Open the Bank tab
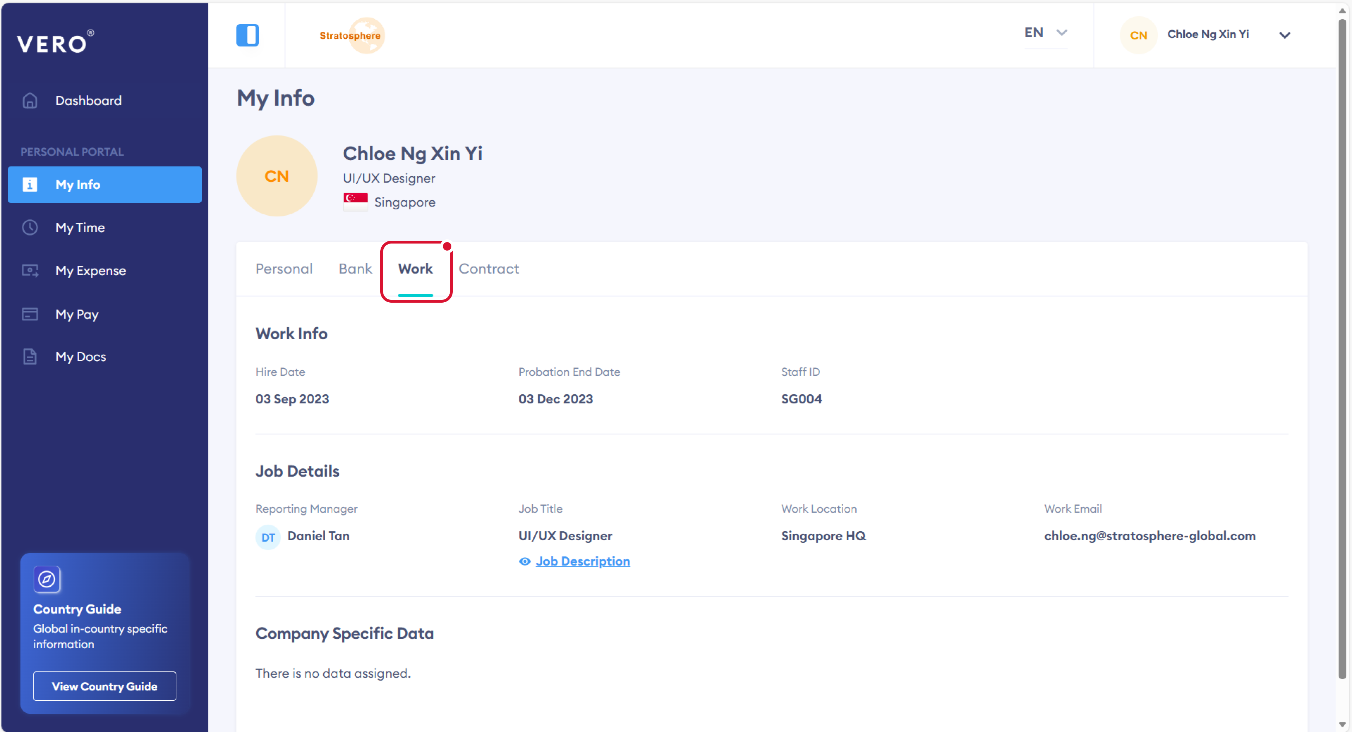 [x=355, y=269]
